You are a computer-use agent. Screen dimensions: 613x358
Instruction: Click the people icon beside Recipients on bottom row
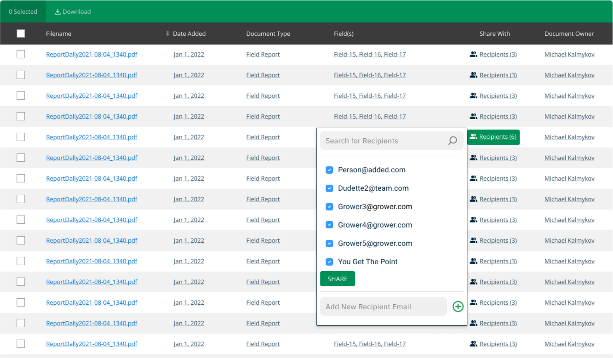(x=473, y=343)
